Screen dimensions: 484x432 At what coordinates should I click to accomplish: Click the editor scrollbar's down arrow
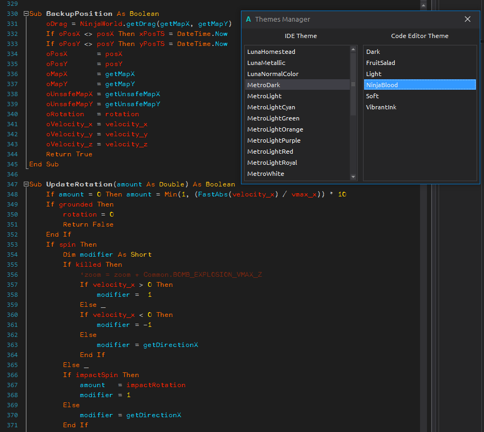(x=423, y=429)
